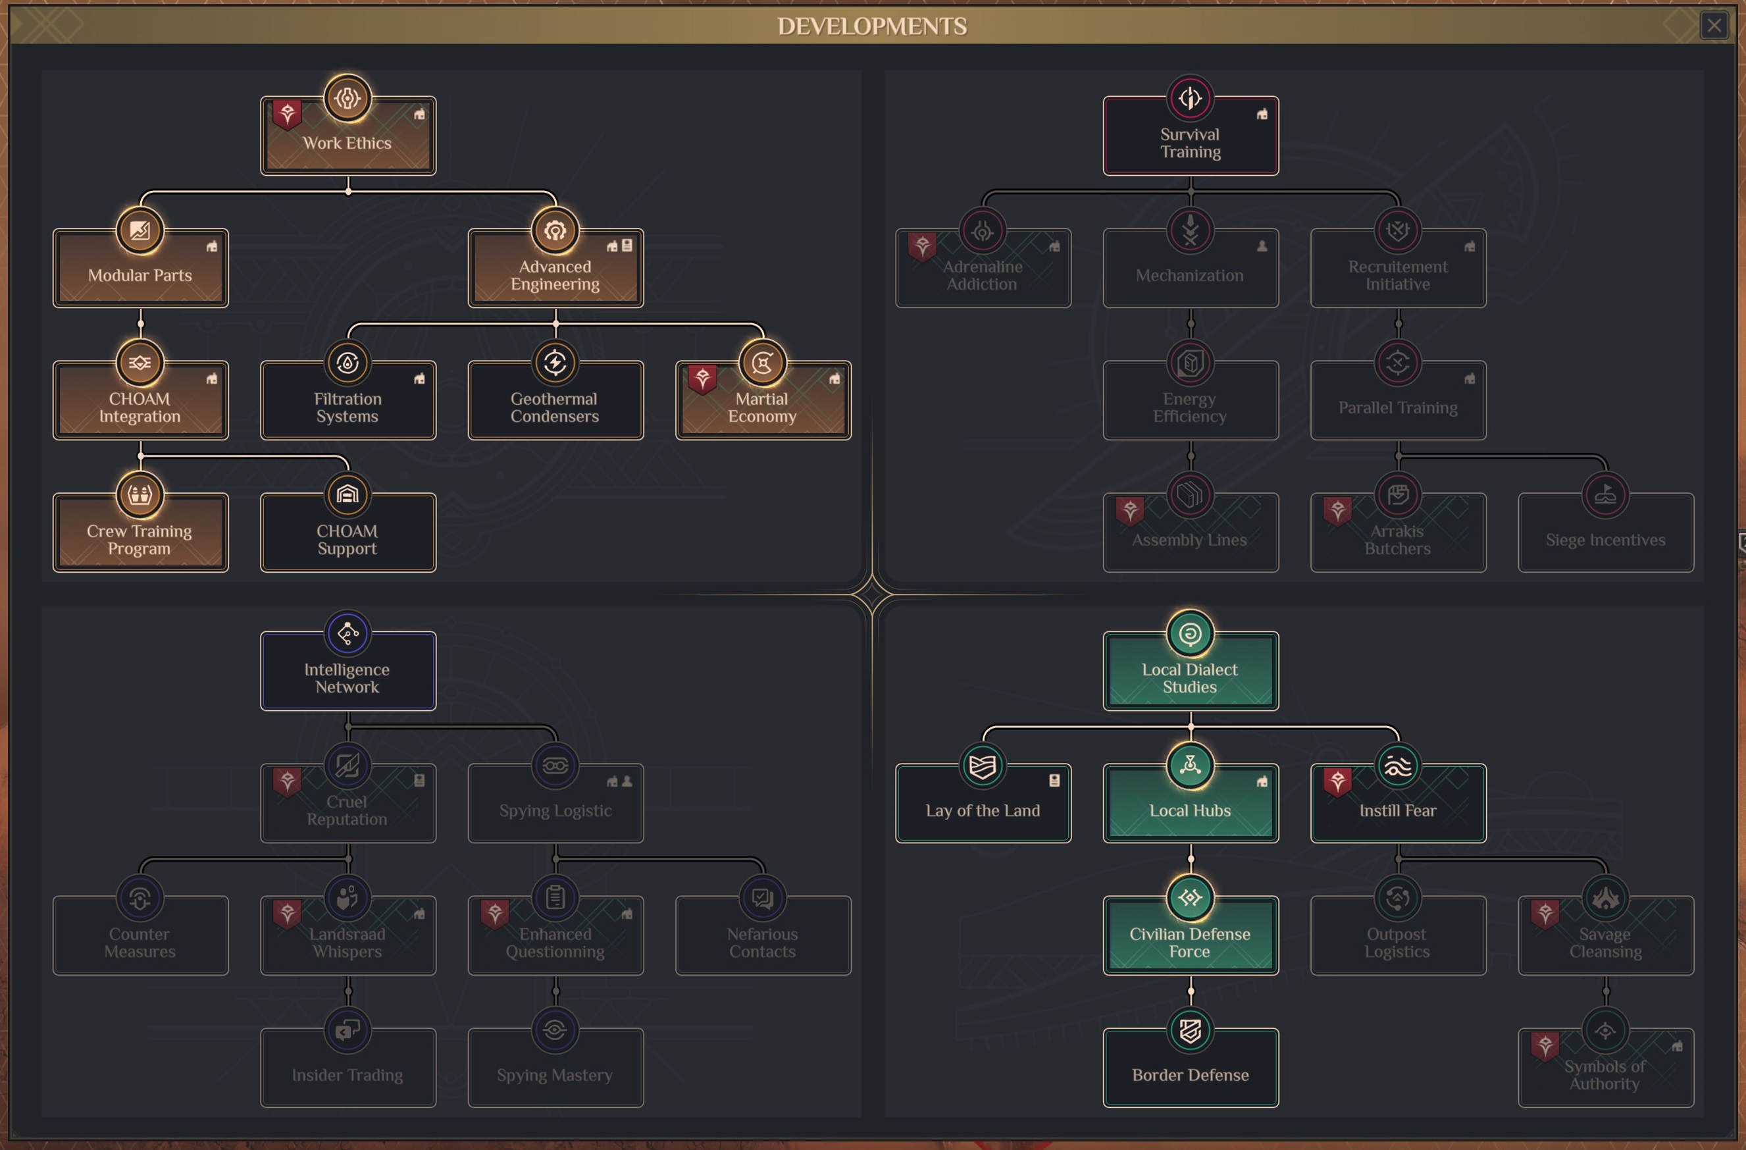Viewport: 1746px width, 1150px height.
Task: Click the Survival Training icon
Action: point(1190,97)
